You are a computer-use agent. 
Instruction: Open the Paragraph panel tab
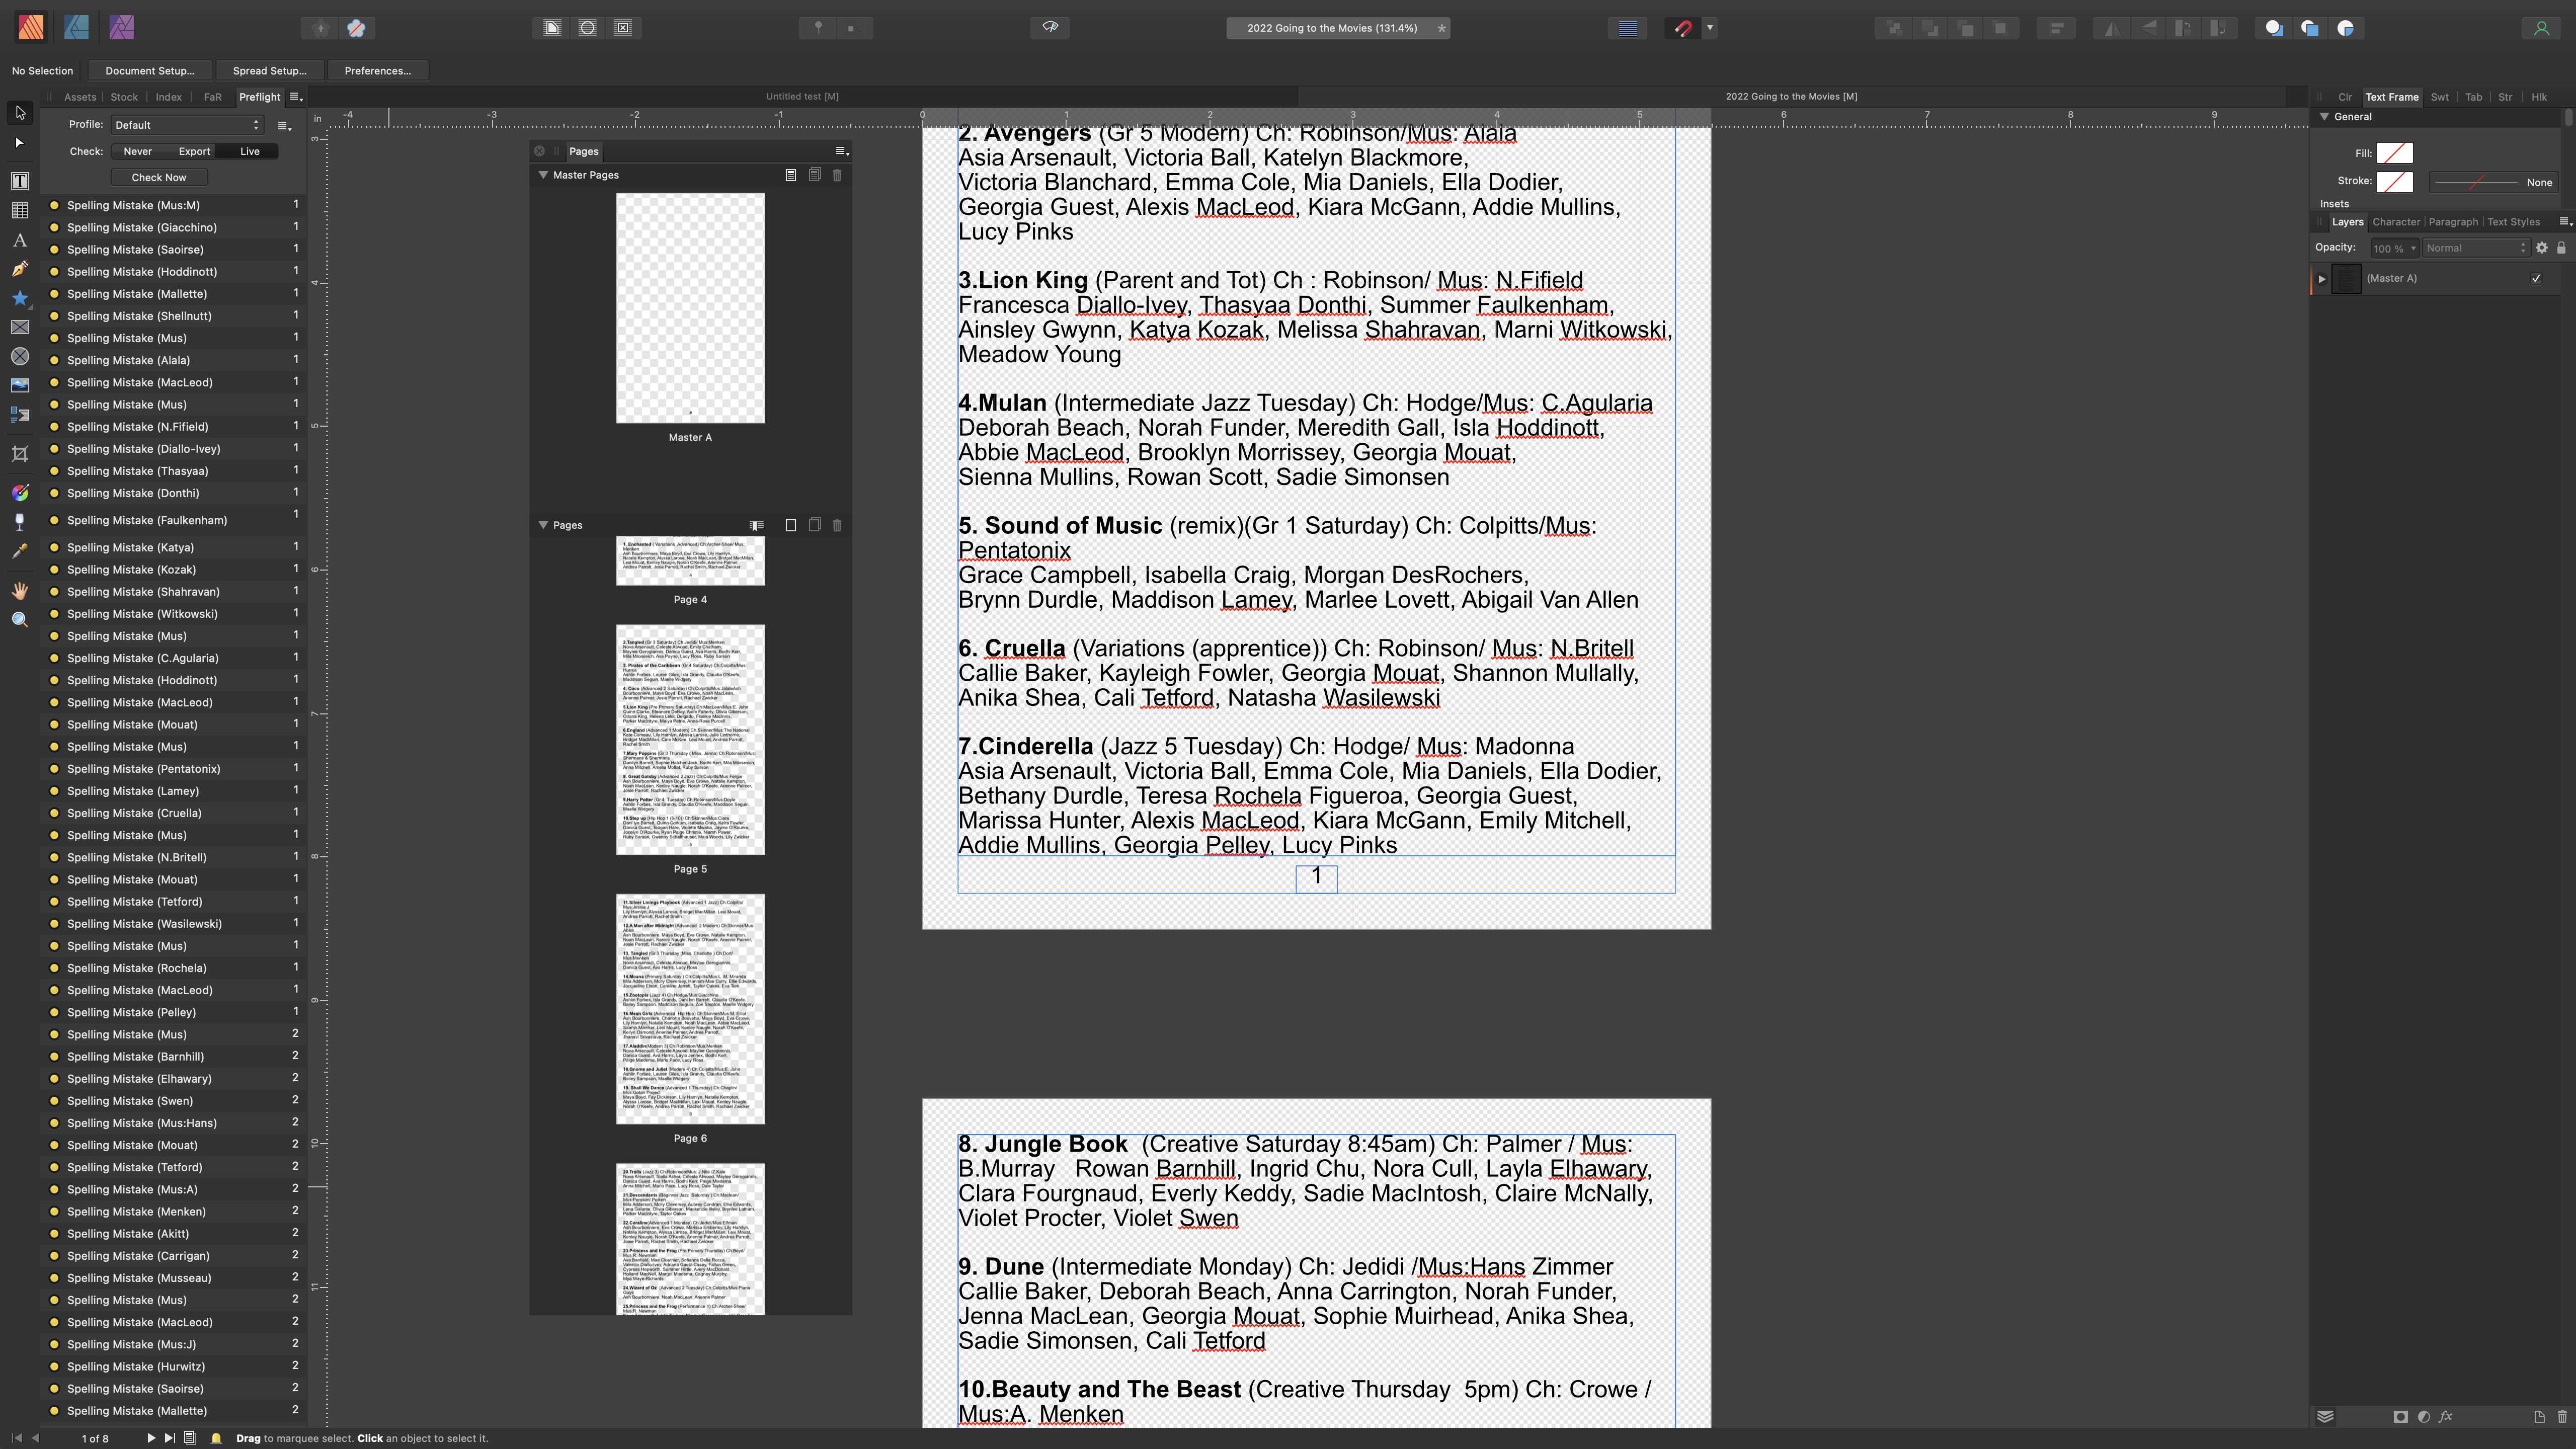(2453, 222)
